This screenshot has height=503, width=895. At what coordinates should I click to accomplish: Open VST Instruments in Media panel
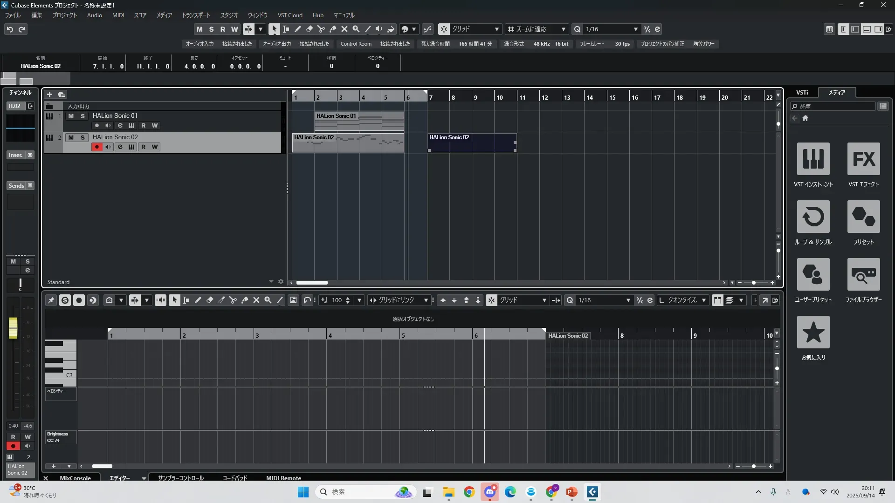(813, 159)
